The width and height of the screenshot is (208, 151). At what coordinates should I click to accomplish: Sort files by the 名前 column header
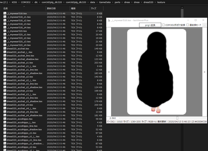pyautogui.click(x=6, y=8)
